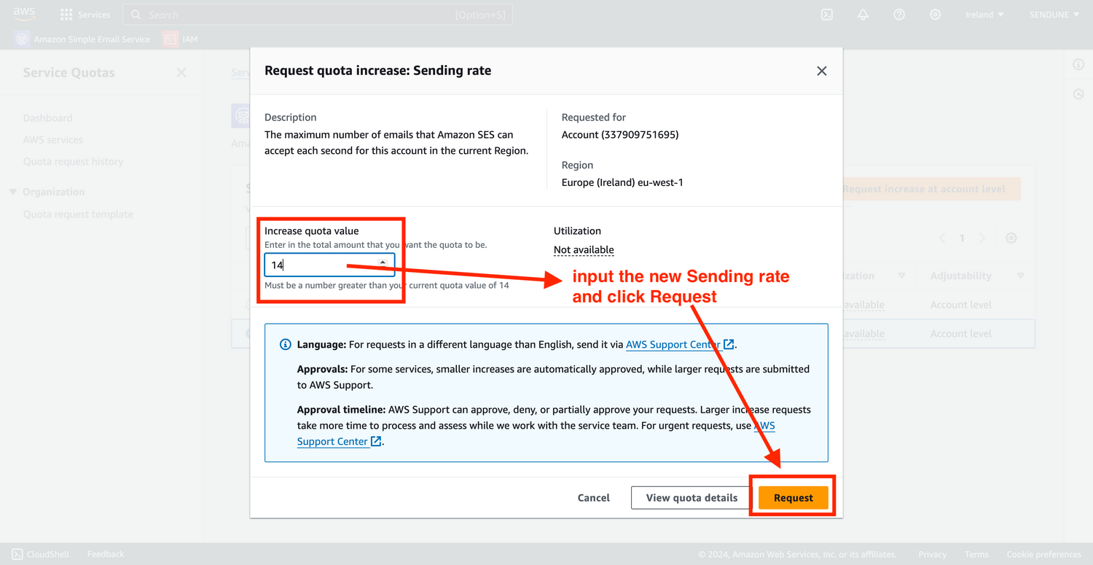Open the SENDUNE account dropdown
The image size is (1093, 565).
[1054, 15]
